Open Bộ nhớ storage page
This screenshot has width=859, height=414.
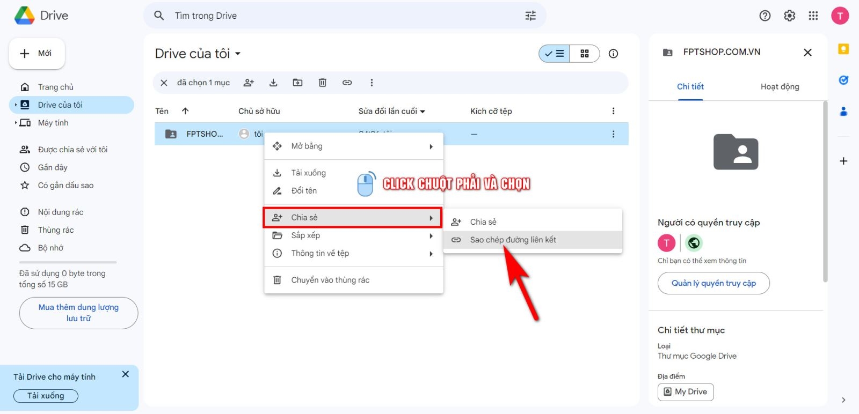71,248
